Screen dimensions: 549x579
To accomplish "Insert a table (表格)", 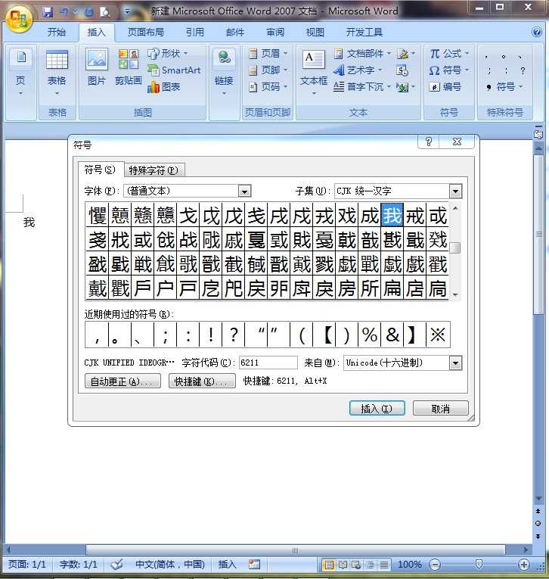I will pos(57,72).
